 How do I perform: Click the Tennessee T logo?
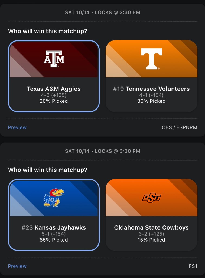[x=151, y=59]
